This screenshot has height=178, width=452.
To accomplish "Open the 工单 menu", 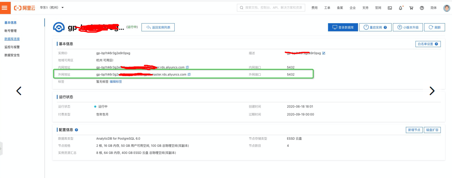I will coord(327,8).
